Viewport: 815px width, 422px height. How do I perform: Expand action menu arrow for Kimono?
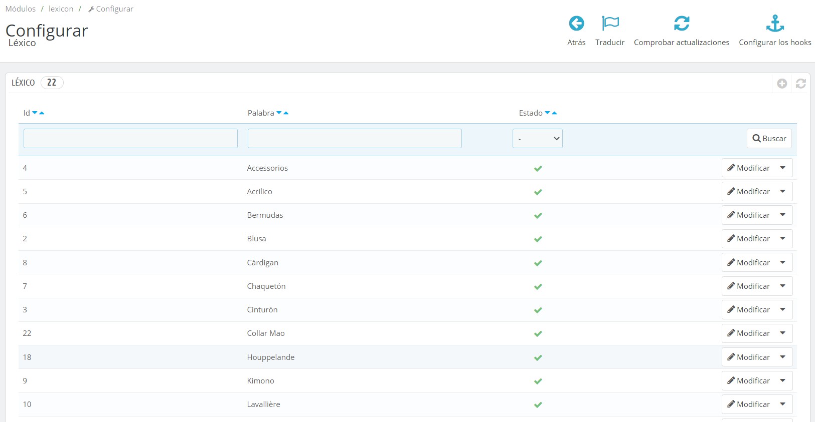(783, 380)
